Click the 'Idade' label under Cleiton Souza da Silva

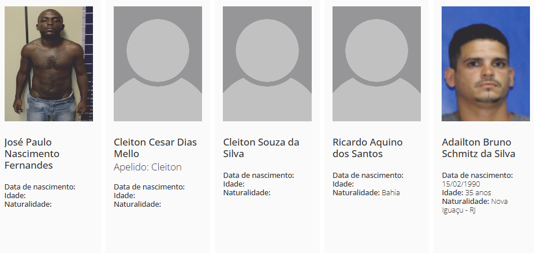(234, 184)
